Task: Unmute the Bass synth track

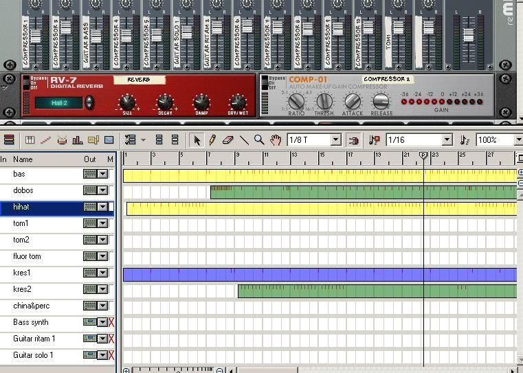Action: tap(111, 322)
